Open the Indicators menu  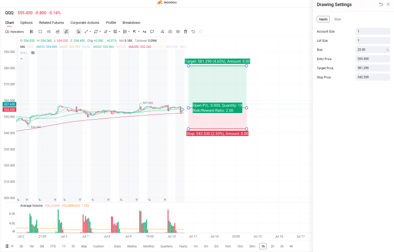[x=15, y=32]
